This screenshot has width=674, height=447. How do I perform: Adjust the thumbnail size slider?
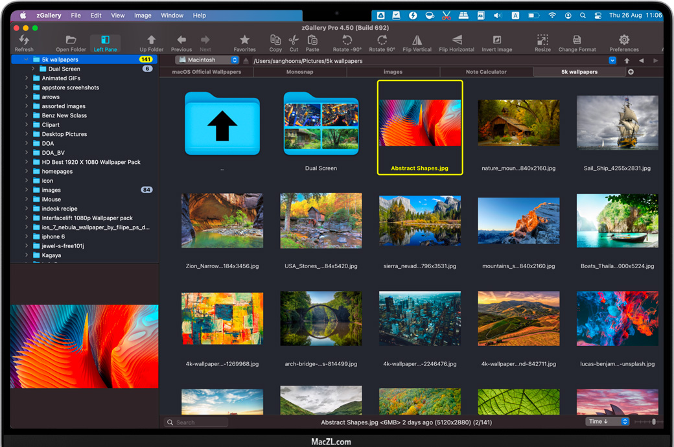[653, 422]
